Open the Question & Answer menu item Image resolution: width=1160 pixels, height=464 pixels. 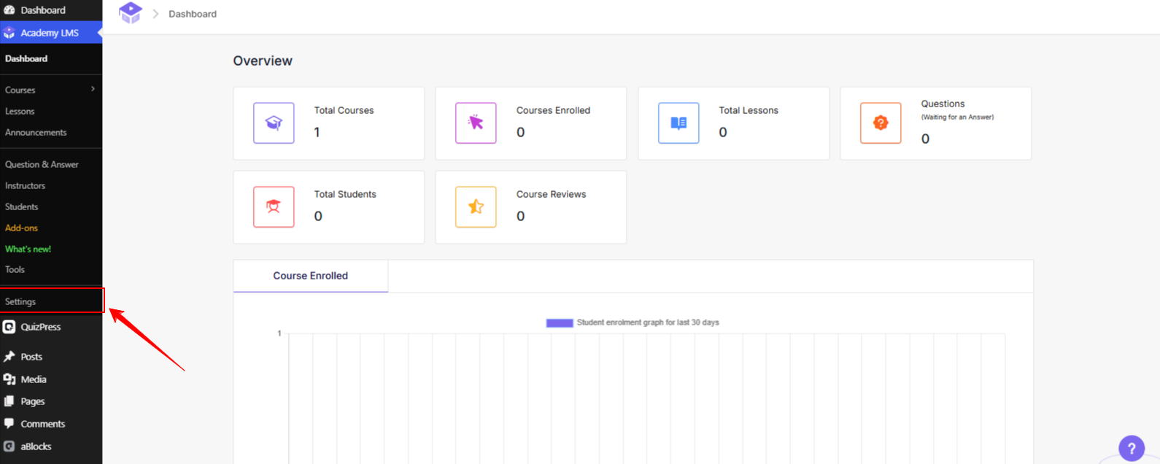pyautogui.click(x=42, y=165)
